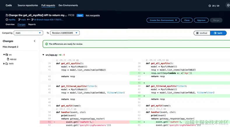This screenshot has height=127, width=230.
Task: Click 'The differences are ready for review' message
Action: pyautogui.click(x=66, y=44)
